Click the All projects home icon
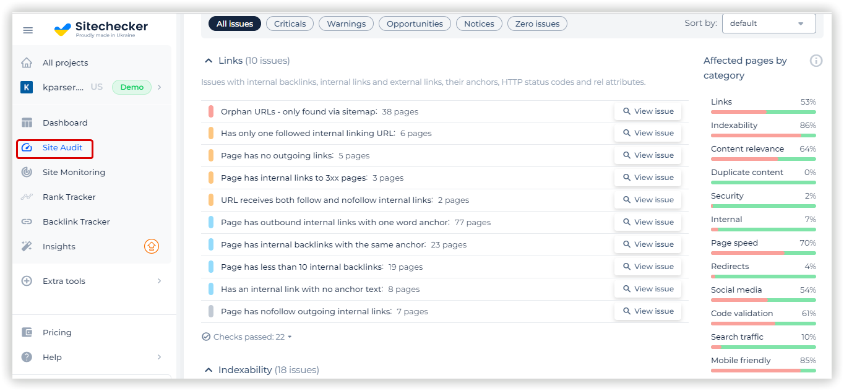This screenshot has width=844, height=391. (27, 62)
